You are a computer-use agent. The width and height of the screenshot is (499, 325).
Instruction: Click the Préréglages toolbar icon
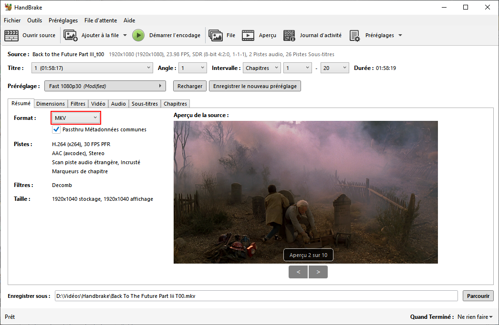point(354,36)
